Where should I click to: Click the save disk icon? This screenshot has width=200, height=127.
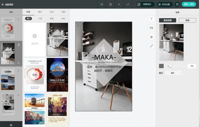pos(177,5)
